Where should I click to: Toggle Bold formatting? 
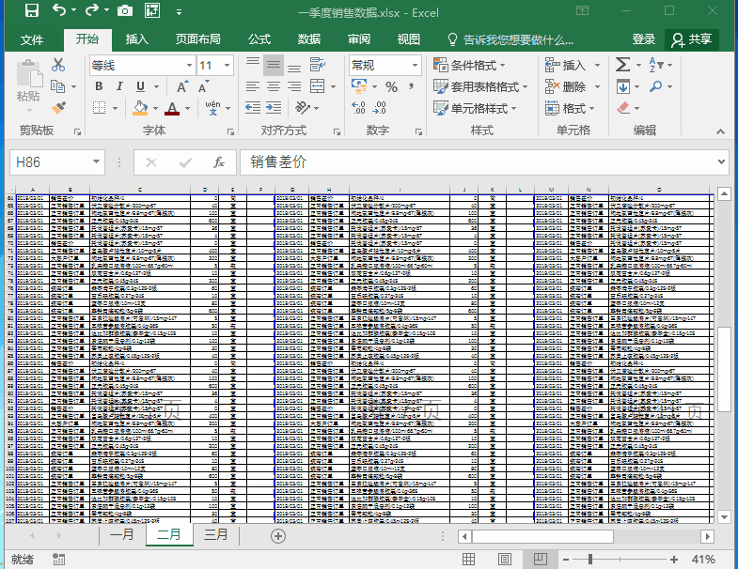pyautogui.click(x=99, y=87)
